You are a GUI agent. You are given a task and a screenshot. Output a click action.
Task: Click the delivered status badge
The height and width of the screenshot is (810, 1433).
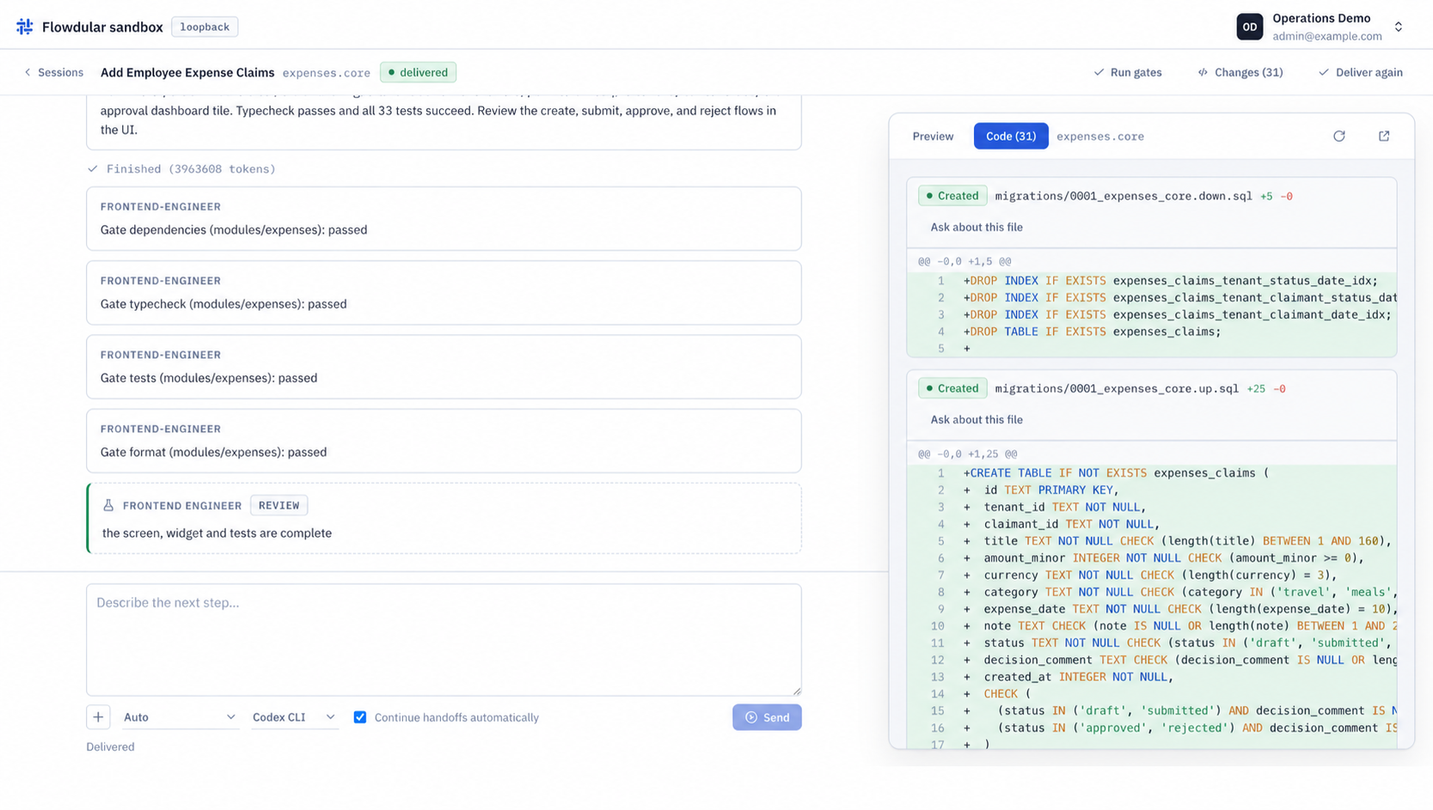pos(419,72)
